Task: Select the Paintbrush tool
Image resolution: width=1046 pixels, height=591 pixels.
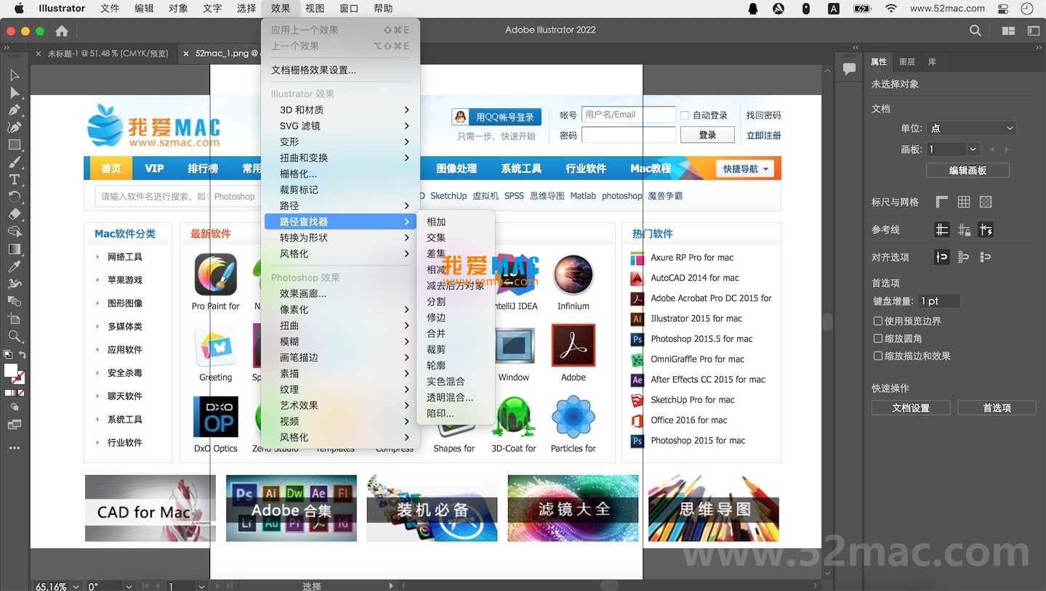Action: [x=14, y=163]
